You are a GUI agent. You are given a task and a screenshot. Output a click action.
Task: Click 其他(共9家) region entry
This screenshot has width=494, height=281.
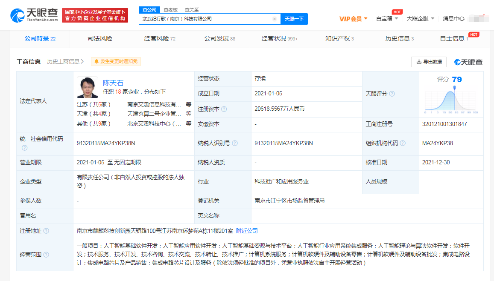tap(94, 123)
